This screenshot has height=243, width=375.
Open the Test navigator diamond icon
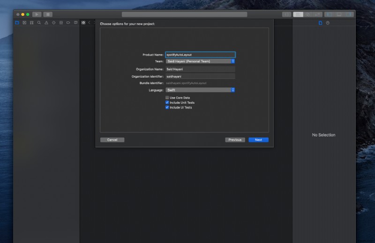pyautogui.click(x=54, y=22)
